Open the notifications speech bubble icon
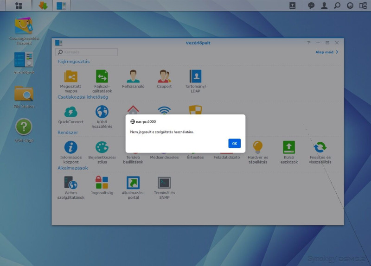371x266 pixels. tap(311, 6)
